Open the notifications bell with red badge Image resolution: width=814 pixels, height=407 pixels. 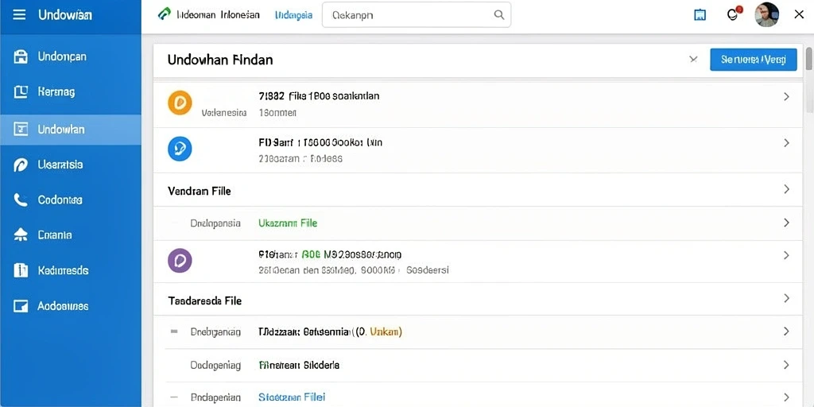(x=733, y=14)
